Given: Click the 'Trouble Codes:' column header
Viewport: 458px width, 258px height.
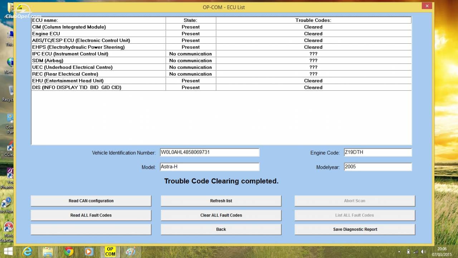Looking at the screenshot, I should (x=313, y=20).
